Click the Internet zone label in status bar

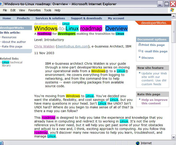(x=146, y=143)
